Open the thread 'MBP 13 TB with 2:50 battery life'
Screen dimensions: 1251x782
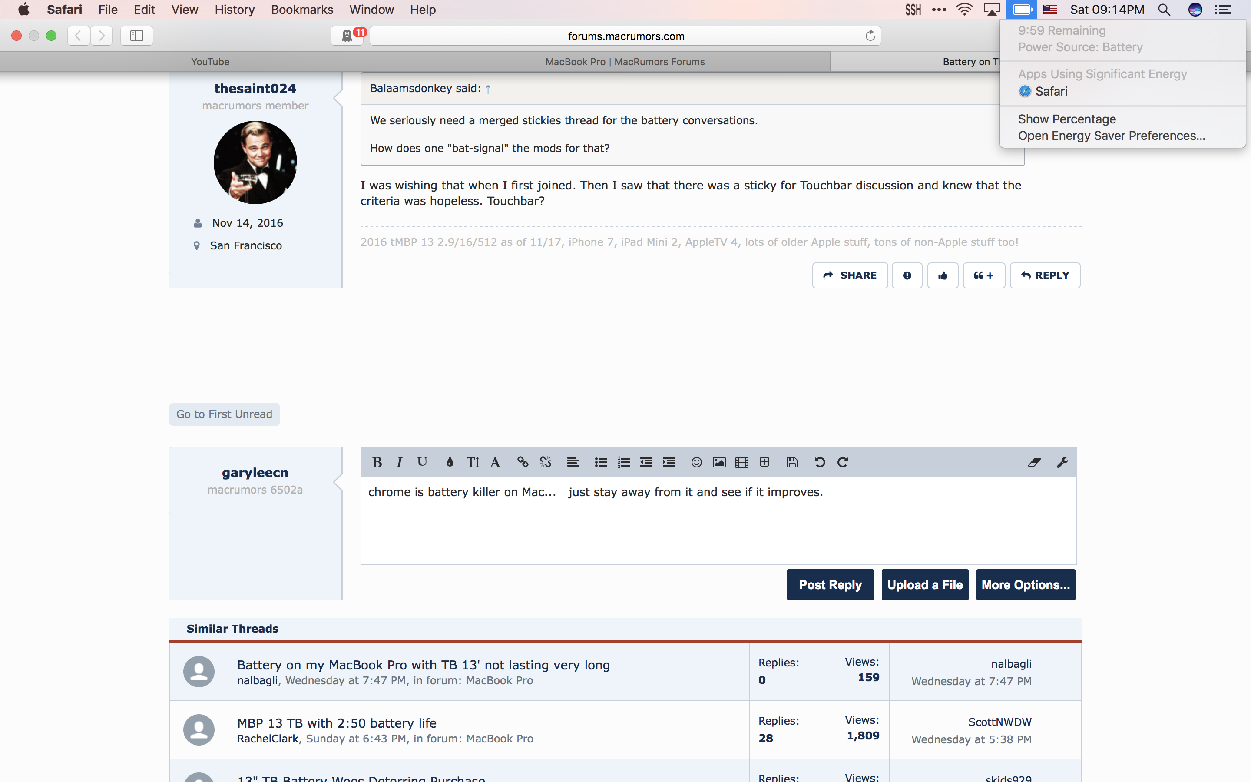coord(337,722)
